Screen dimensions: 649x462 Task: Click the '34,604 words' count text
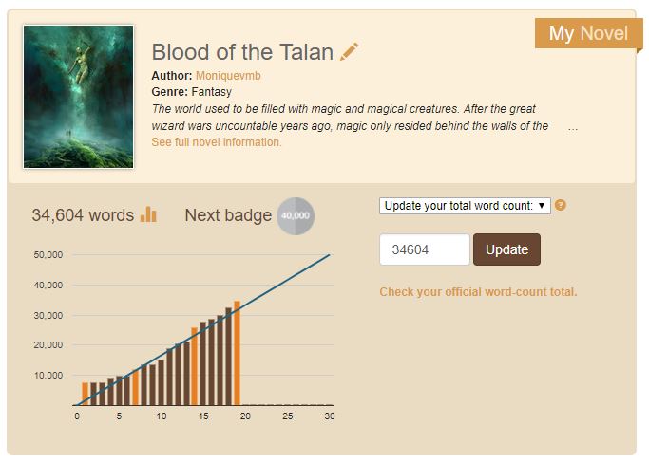pyautogui.click(x=83, y=215)
